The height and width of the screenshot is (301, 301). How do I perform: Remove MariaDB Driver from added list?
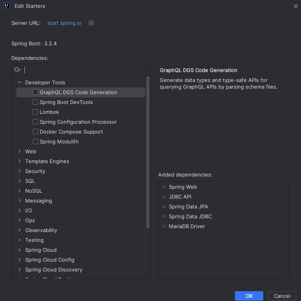click(164, 226)
